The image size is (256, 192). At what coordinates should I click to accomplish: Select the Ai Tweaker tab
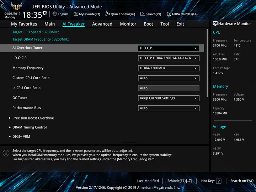pos(74,24)
